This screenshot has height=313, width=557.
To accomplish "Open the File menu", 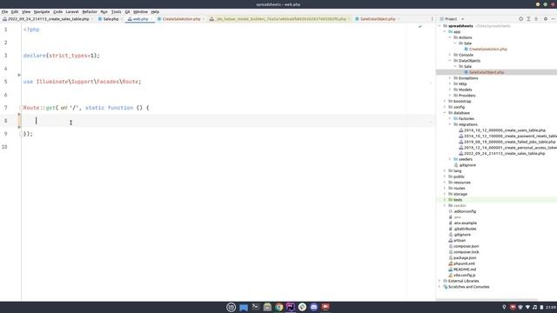I will [x=4, y=11].
